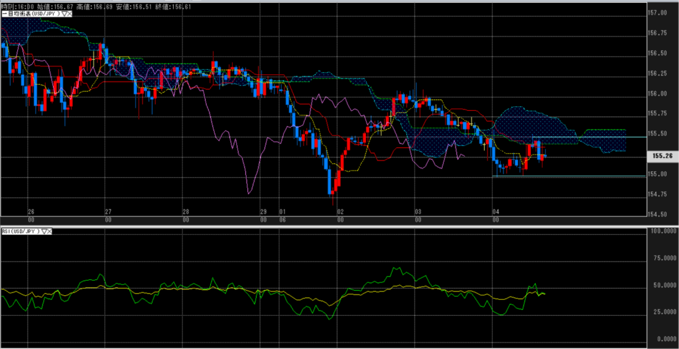Click the 28 date marker on time axis
The height and width of the screenshot is (349, 679).
click(x=186, y=212)
